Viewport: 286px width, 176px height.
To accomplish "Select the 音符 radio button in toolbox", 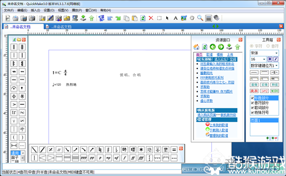I will pos(268,46).
